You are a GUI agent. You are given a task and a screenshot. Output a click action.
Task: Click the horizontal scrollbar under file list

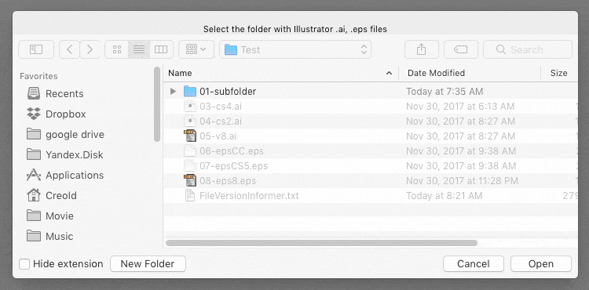pyautogui.click(x=321, y=243)
